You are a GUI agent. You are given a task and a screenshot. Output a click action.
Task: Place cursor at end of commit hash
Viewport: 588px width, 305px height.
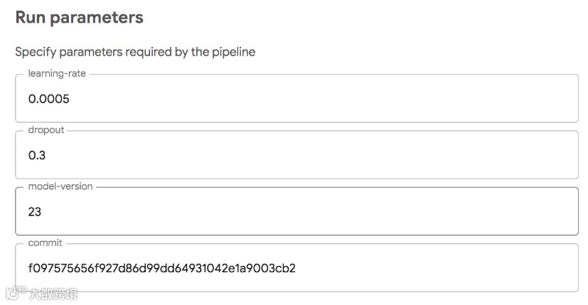[x=296, y=268]
